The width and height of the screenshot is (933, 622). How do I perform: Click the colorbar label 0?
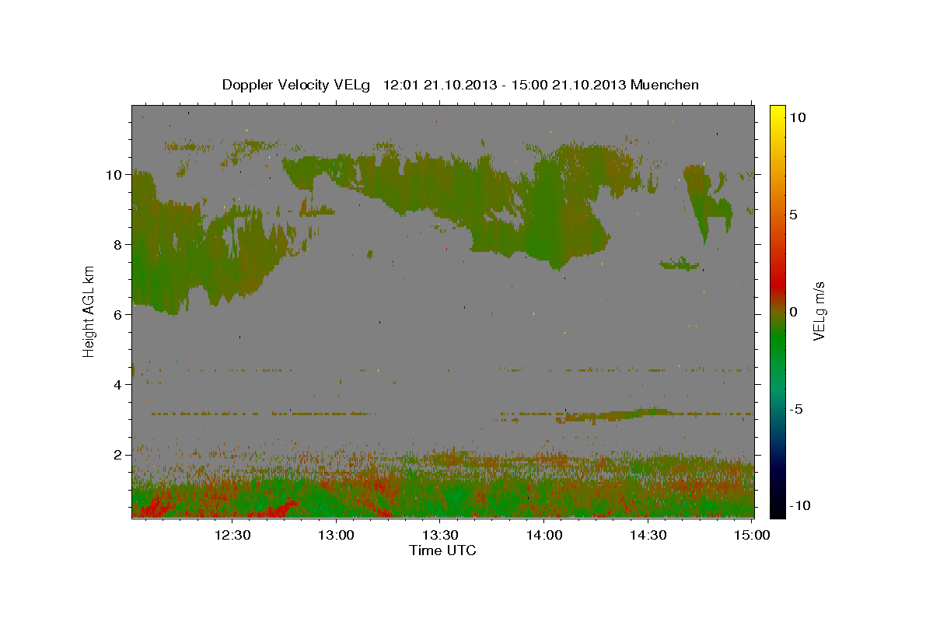793,312
